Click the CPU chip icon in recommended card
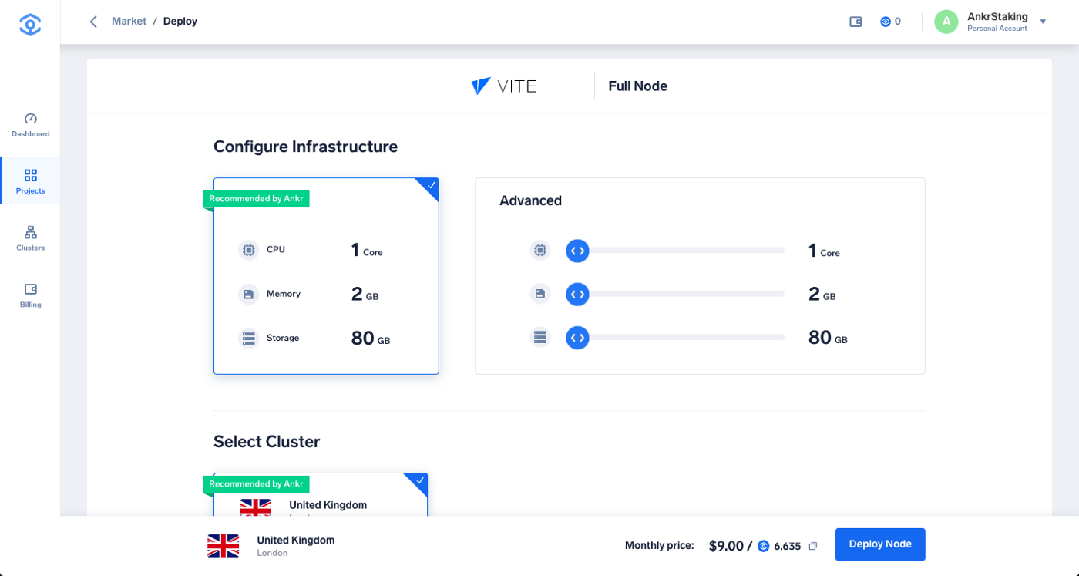 point(248,250)
